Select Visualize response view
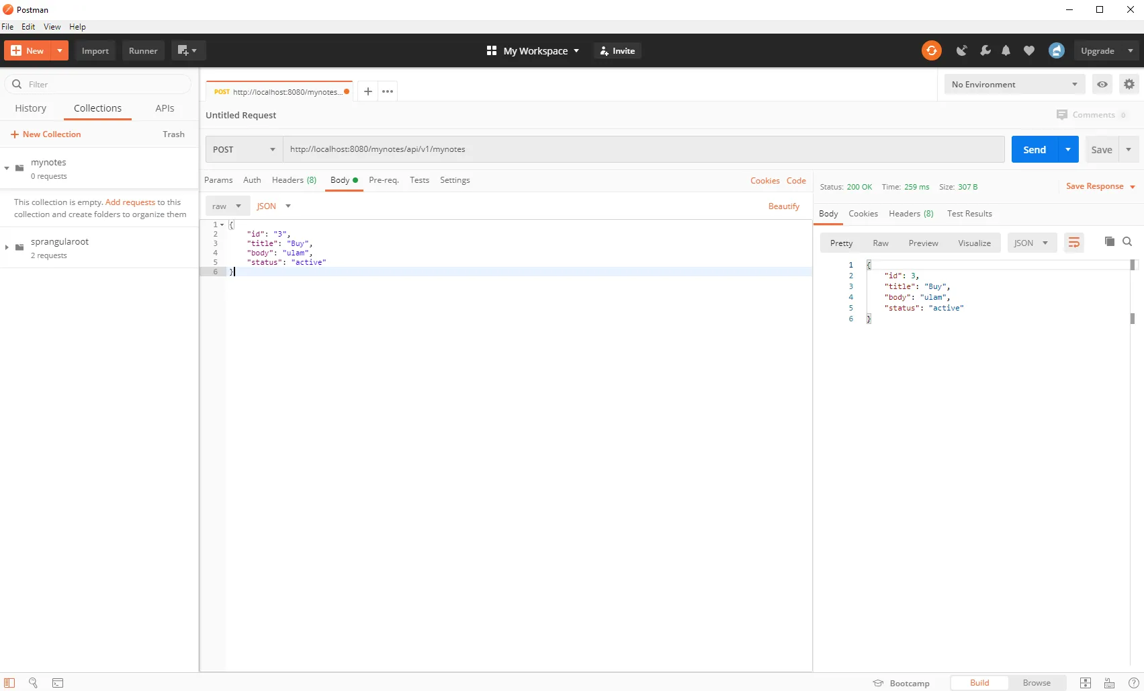Viewport: 1144px width, 691px height. coord(974,243)
